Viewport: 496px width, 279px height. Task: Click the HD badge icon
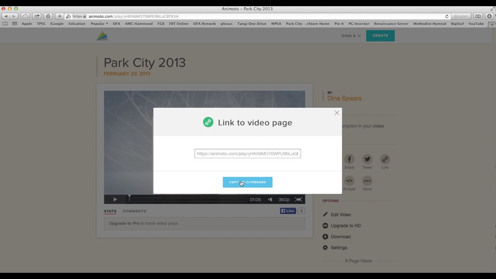[325, 226]
